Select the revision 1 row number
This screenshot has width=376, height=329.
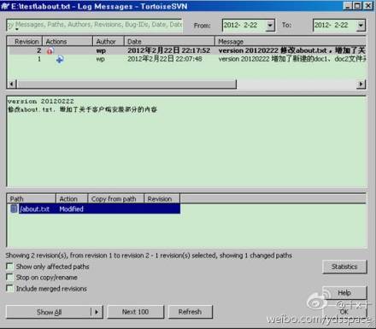coord(39,59)
